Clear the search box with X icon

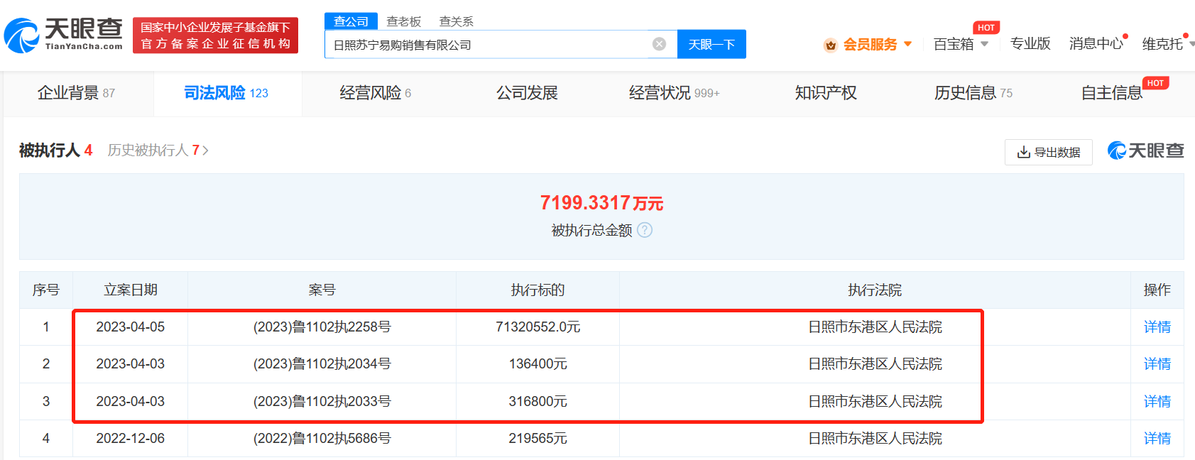[x=659, y=44]
